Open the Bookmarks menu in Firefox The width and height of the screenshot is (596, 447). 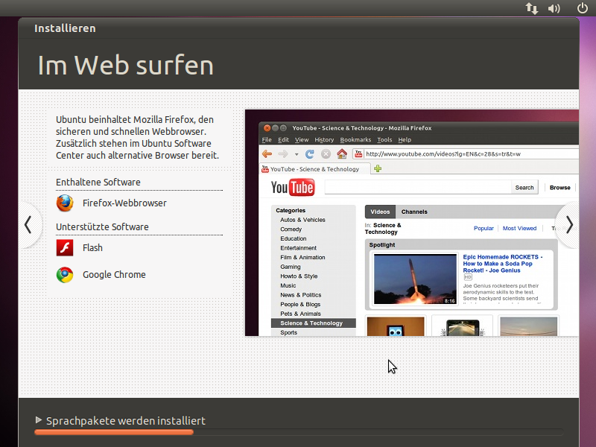(355, 140)
